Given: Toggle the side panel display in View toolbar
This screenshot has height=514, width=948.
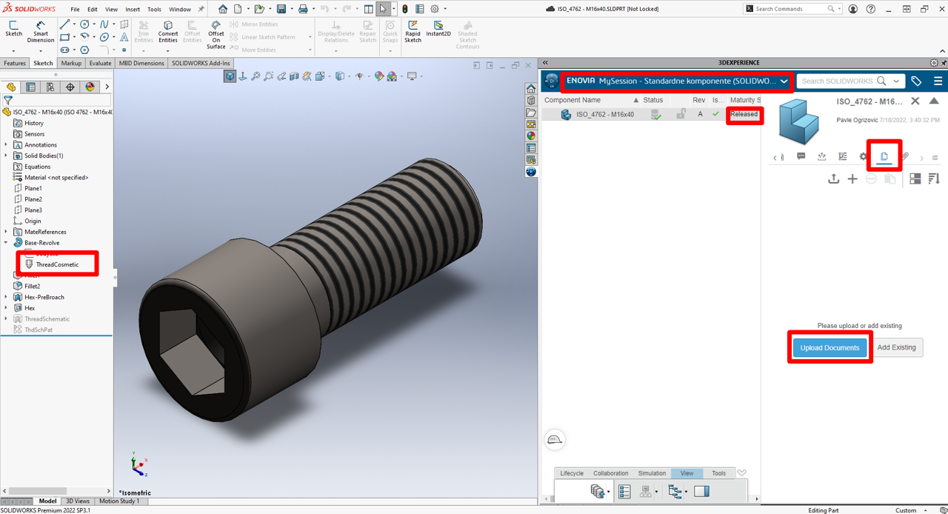Looking at the screenshot, I should coord(701,491).
